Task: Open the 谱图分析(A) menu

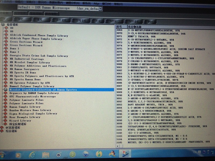Action: click(73, 3)
